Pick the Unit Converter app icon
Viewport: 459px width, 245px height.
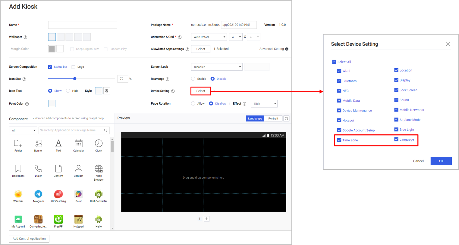click(x=99, y=194)
